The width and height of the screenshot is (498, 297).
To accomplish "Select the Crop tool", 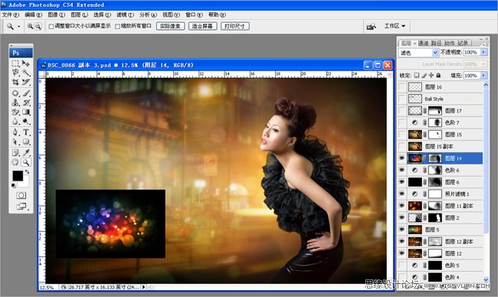I will (15, 82).
